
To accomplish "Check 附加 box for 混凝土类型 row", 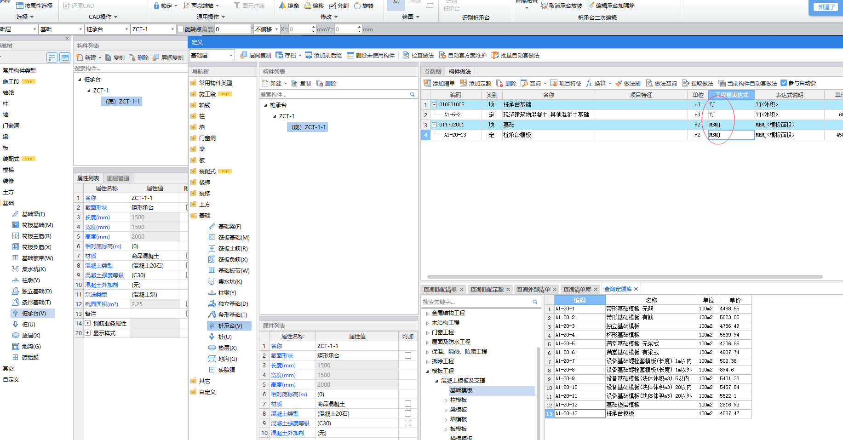I will [x=408, y=413].
